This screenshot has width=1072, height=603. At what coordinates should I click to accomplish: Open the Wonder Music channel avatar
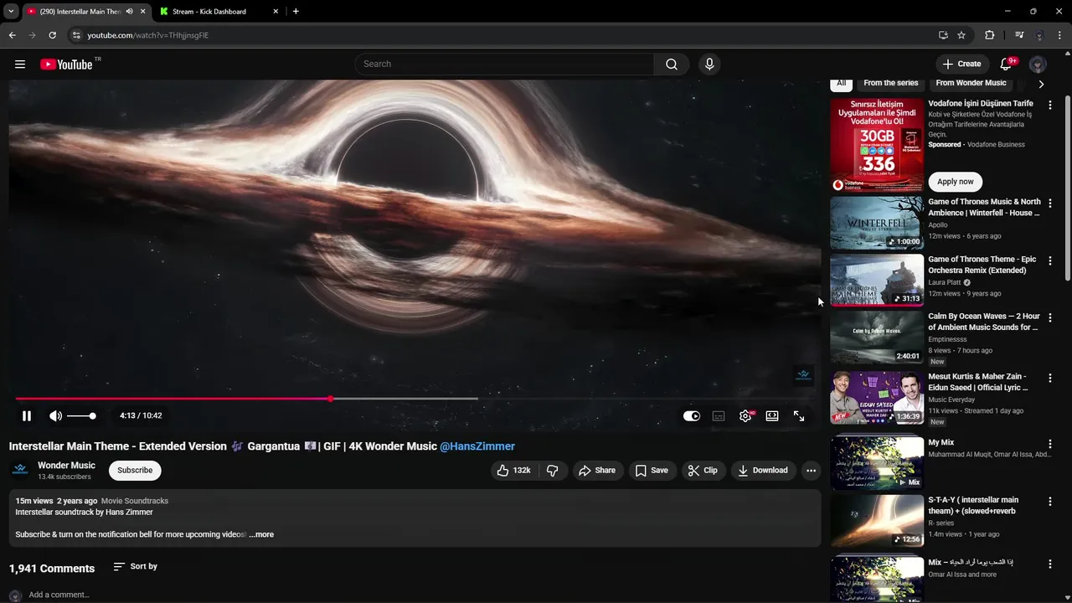tap(20, 471)
